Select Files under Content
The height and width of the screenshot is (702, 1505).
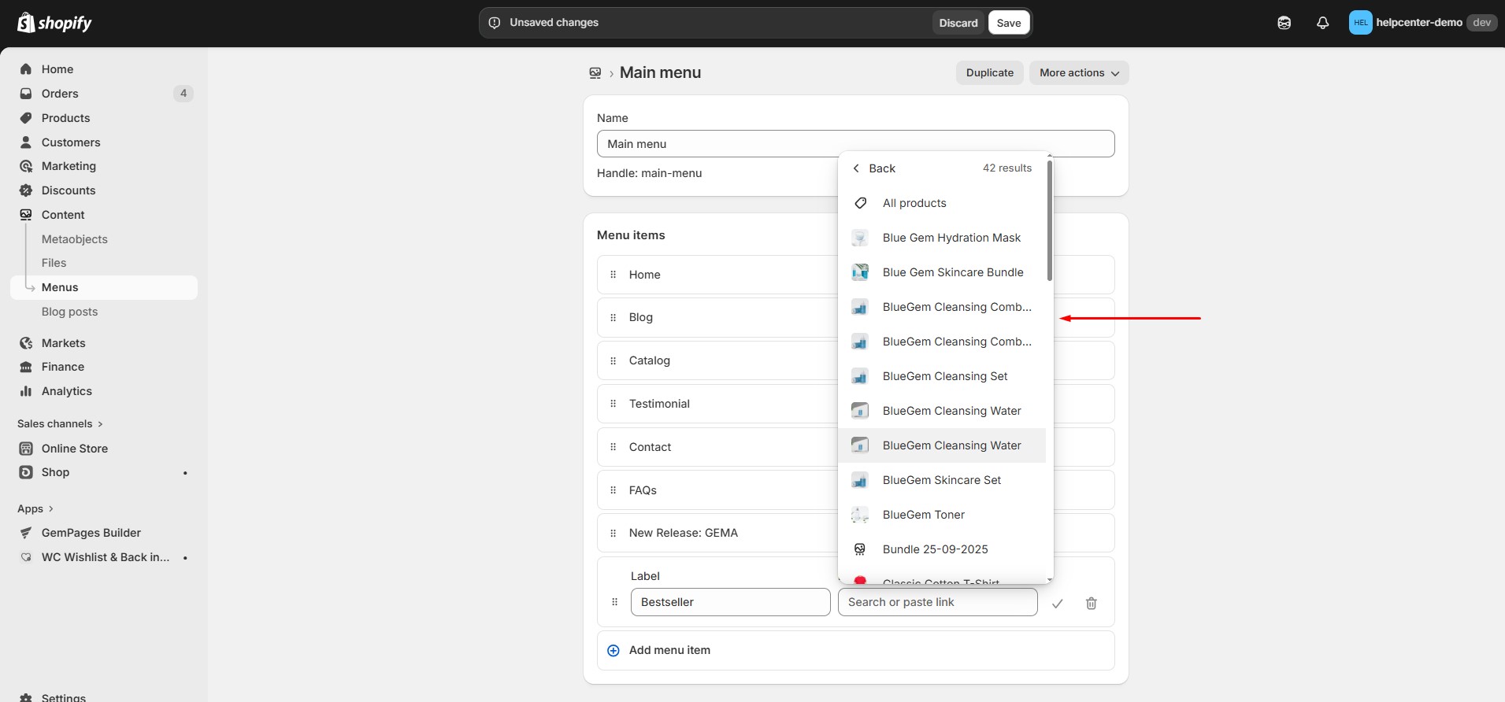pos(54,263)
